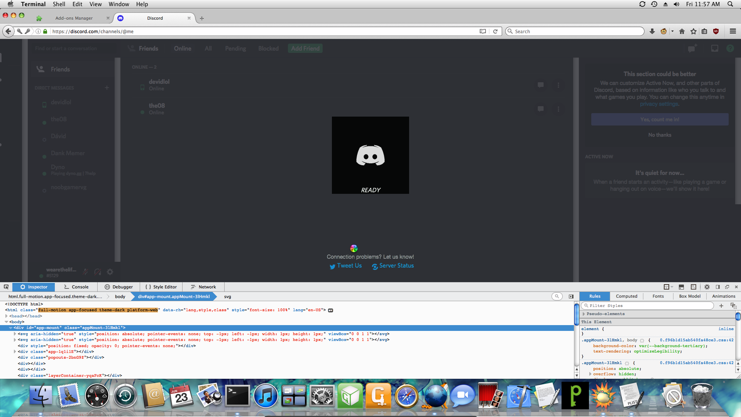The height and width of the screenshot is (417, 741).
Task: Open the Animations sidebar tab
Action: coord(723,296)
